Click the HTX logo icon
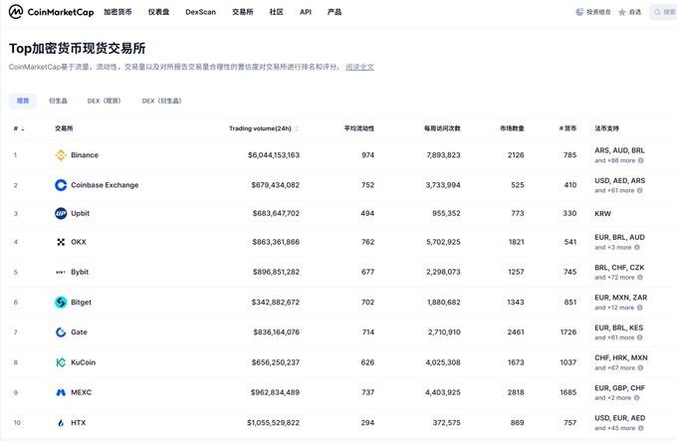The height and width of the screenshot is (441, 677). pos(61,423)
